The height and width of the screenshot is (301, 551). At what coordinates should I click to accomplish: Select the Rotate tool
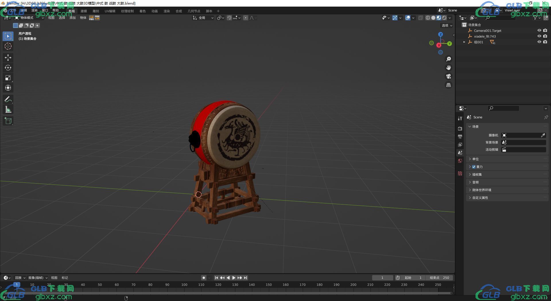click(x=8, y=68)
